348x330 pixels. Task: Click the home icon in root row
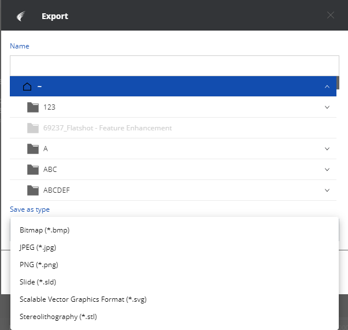click(27, 87)
